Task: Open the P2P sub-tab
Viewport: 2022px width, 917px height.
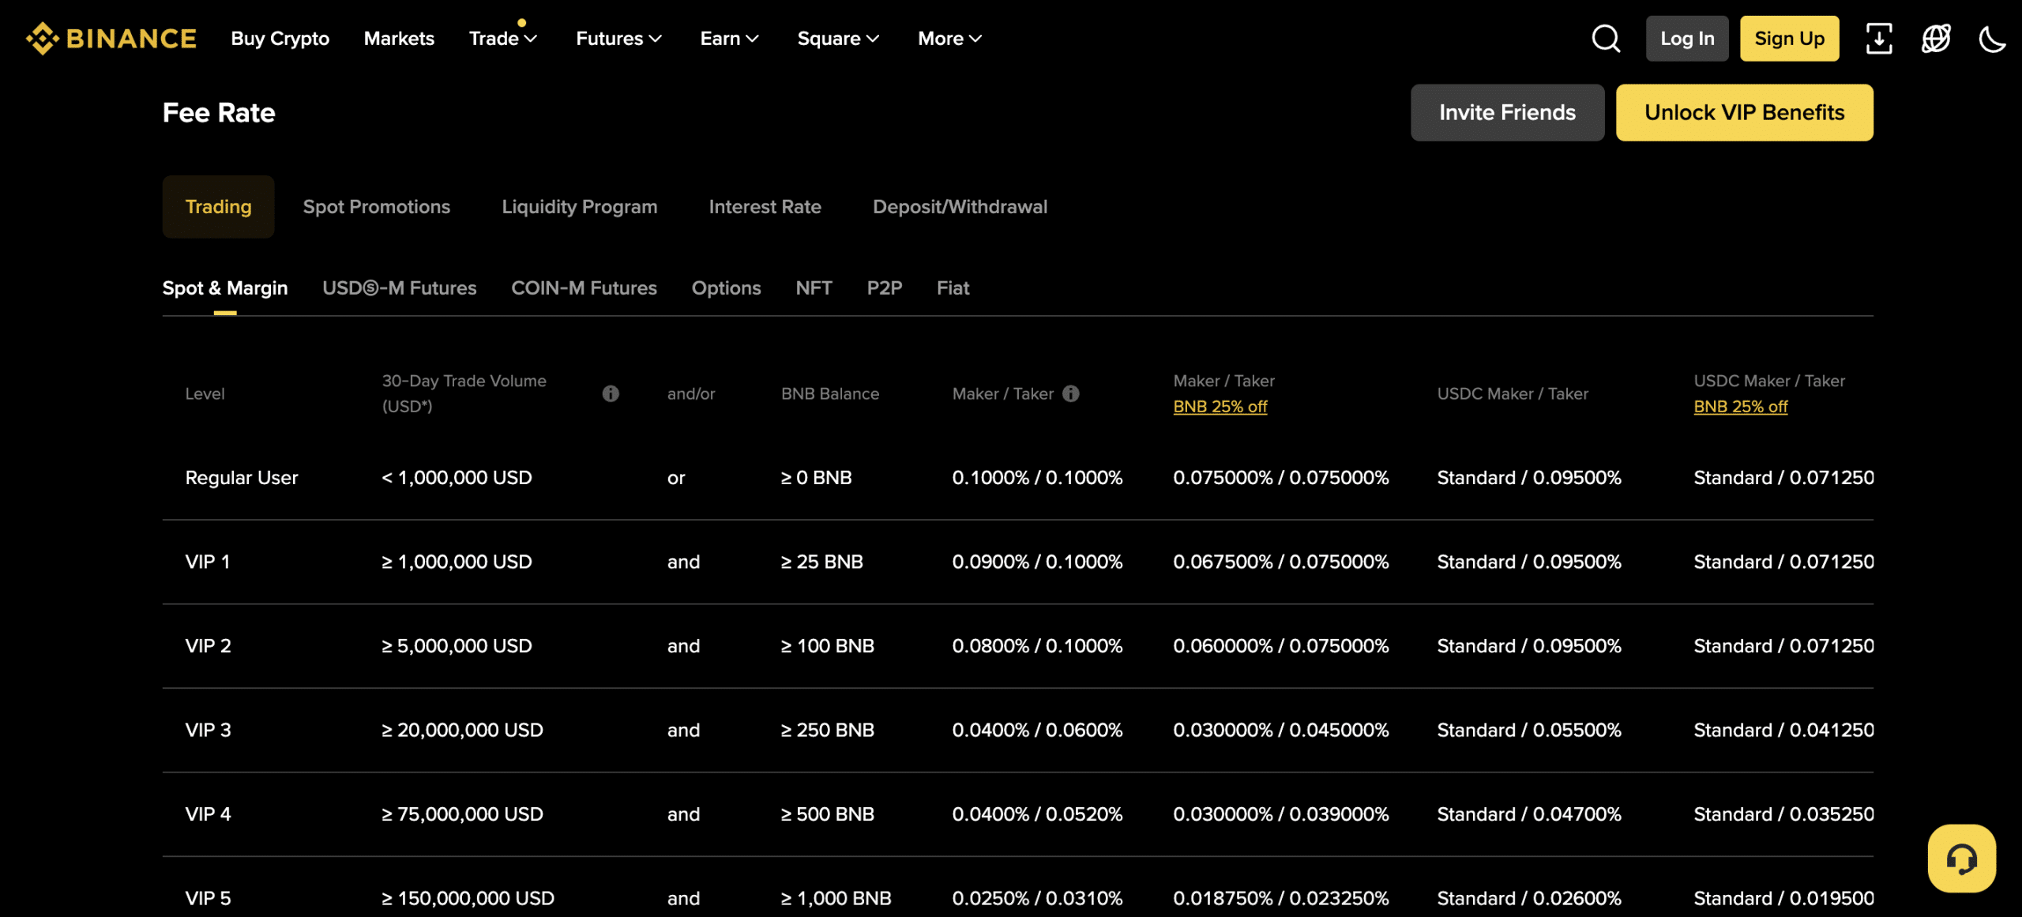Action: [x=884, y=288]
